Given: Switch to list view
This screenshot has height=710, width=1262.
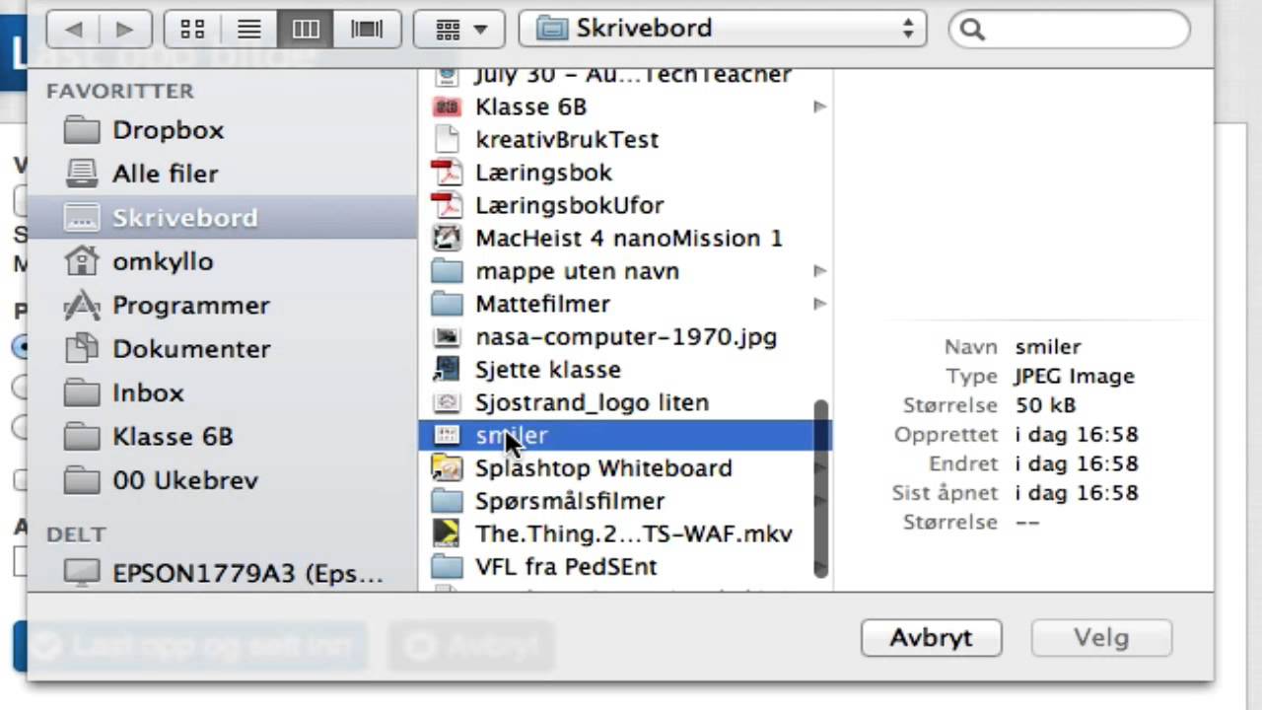Looking at the screenshot, I should click(249, 30).
